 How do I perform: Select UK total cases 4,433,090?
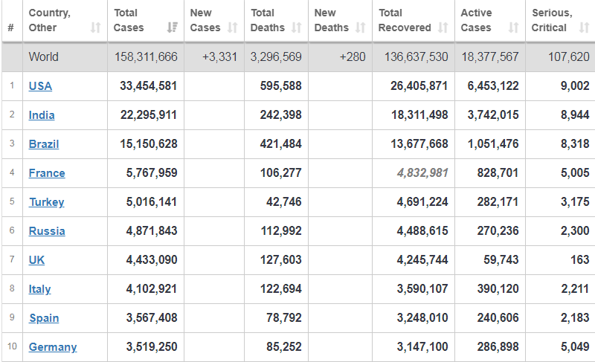pyautogui.click(x=152, y=260)
